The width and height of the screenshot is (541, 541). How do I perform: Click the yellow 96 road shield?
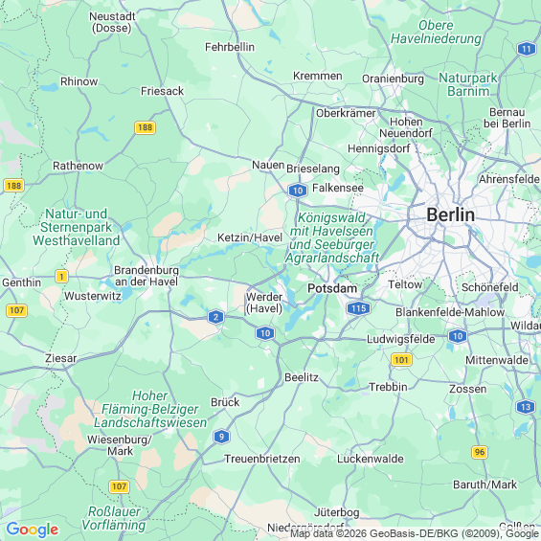480,452
